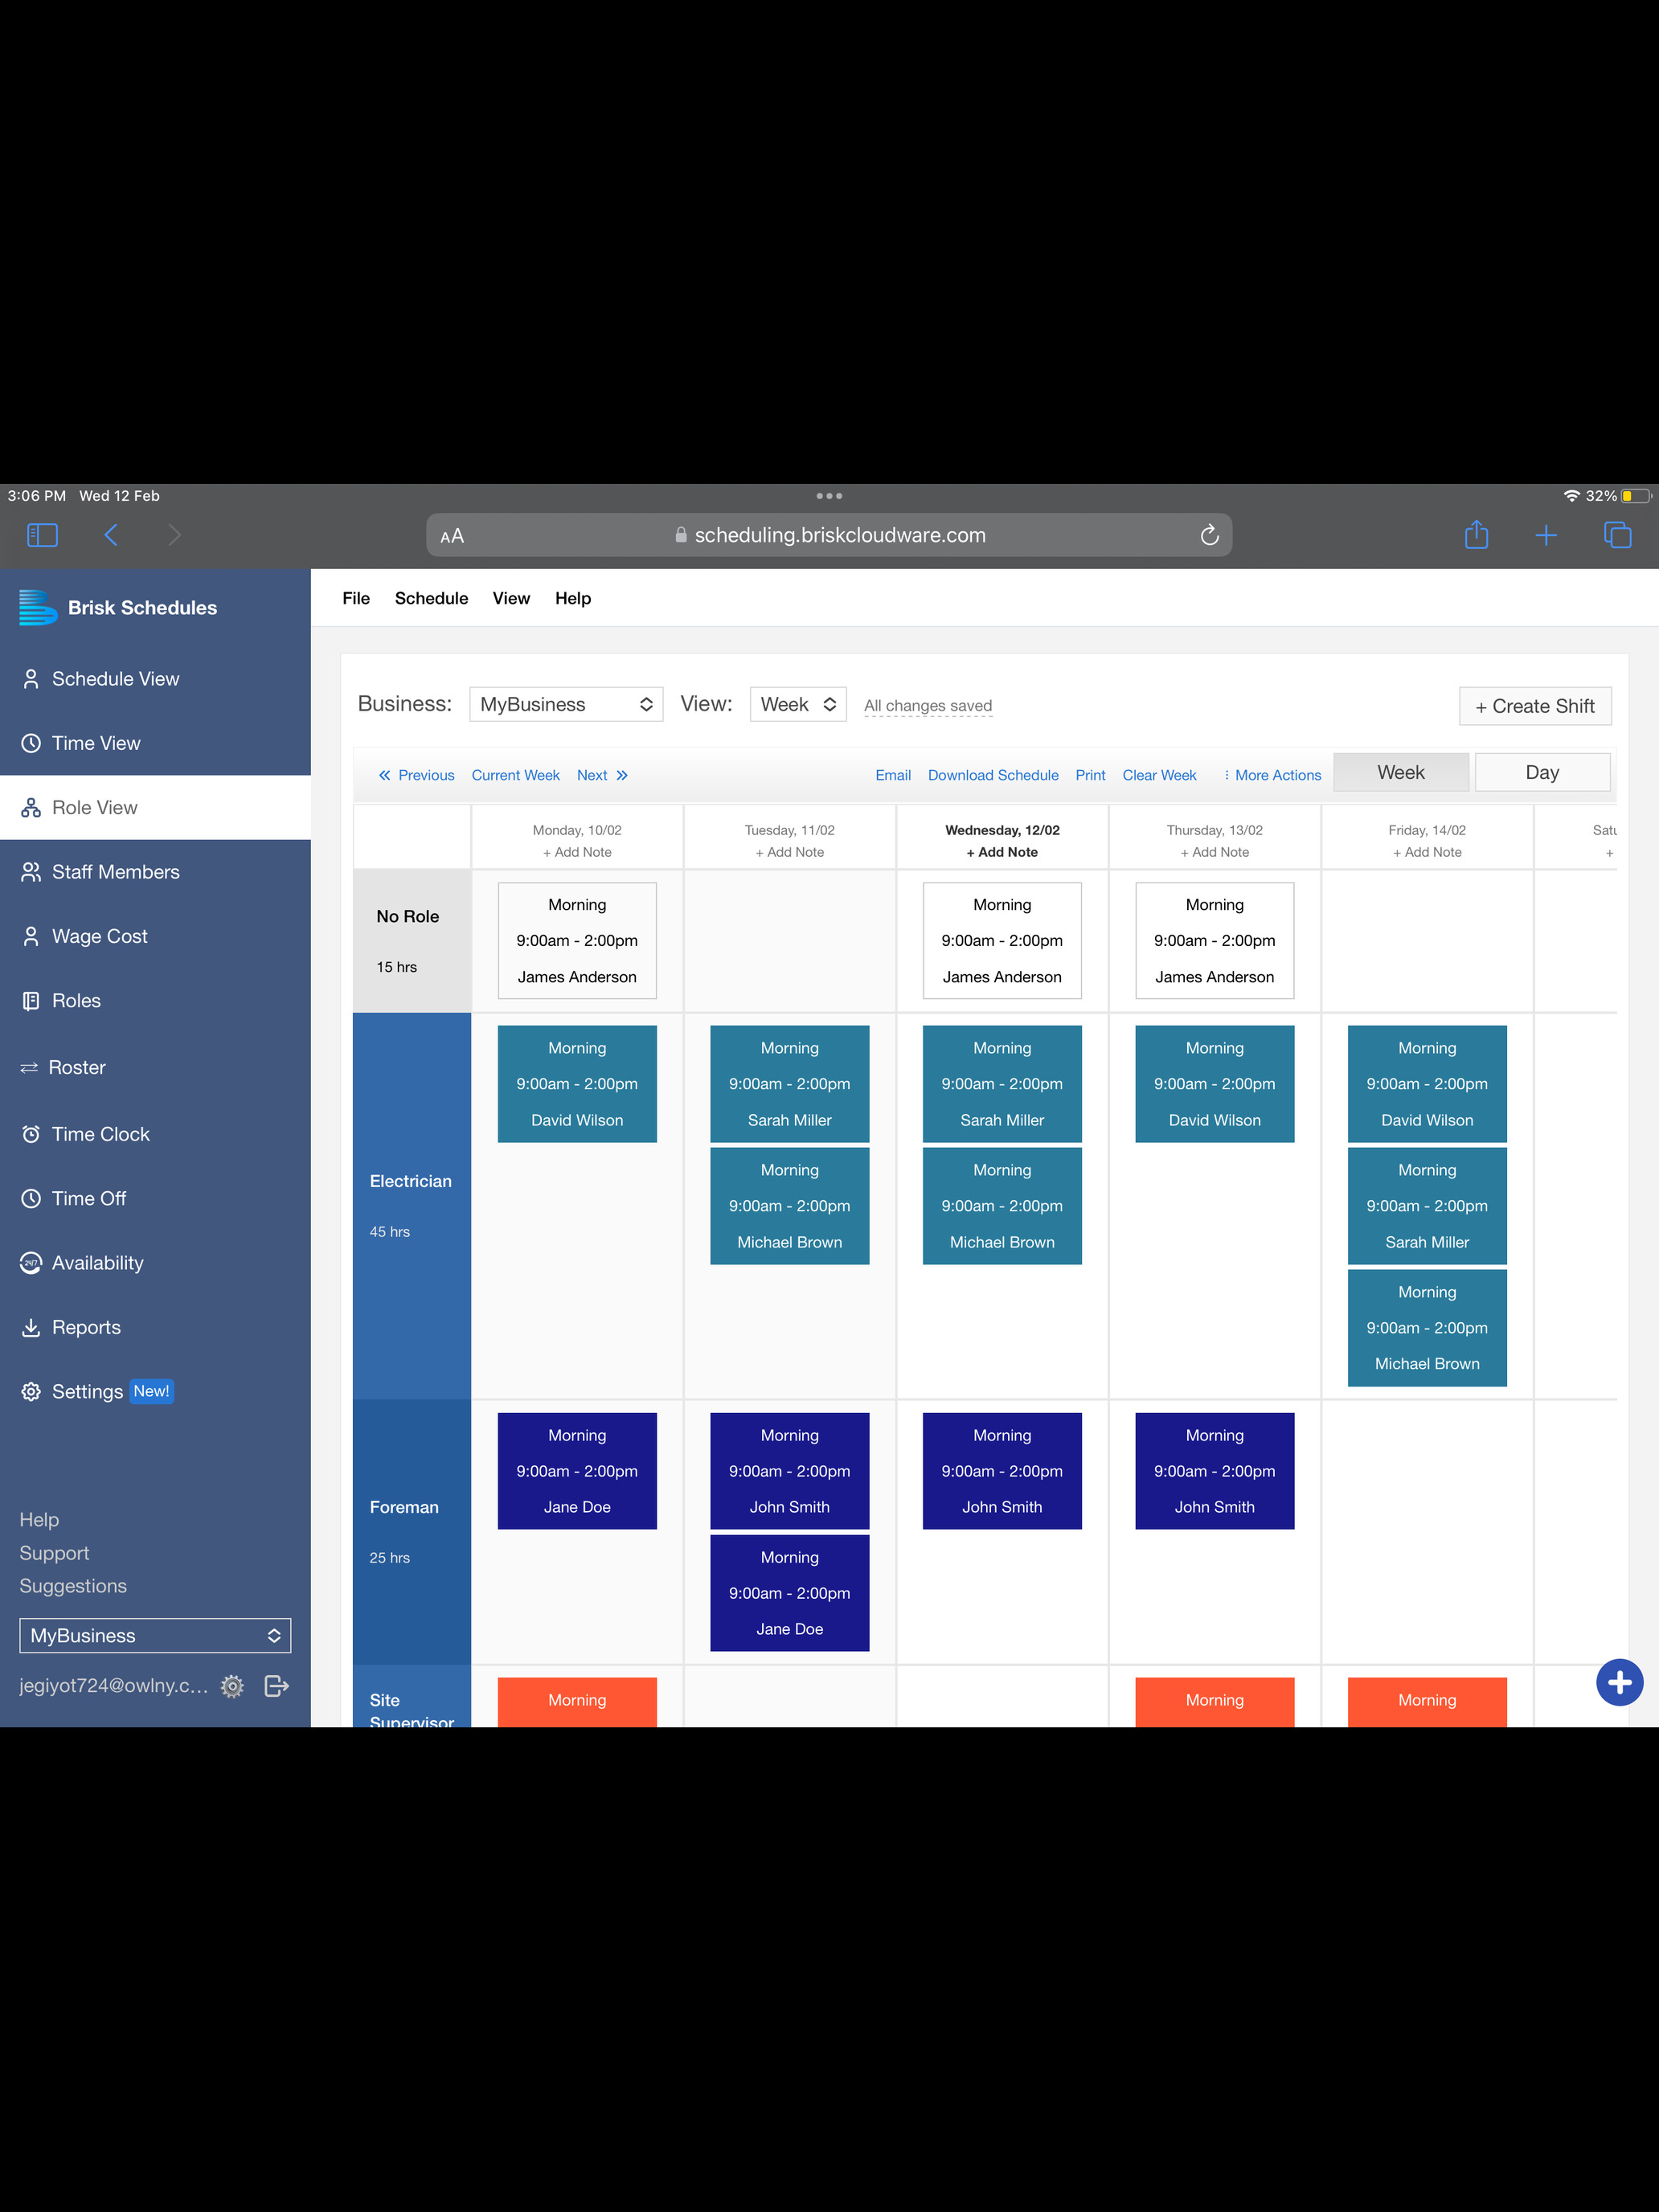The width and height of the screenshot is (1659, 2212).
Task: Click the logout icon
Action: [277, 1686]
